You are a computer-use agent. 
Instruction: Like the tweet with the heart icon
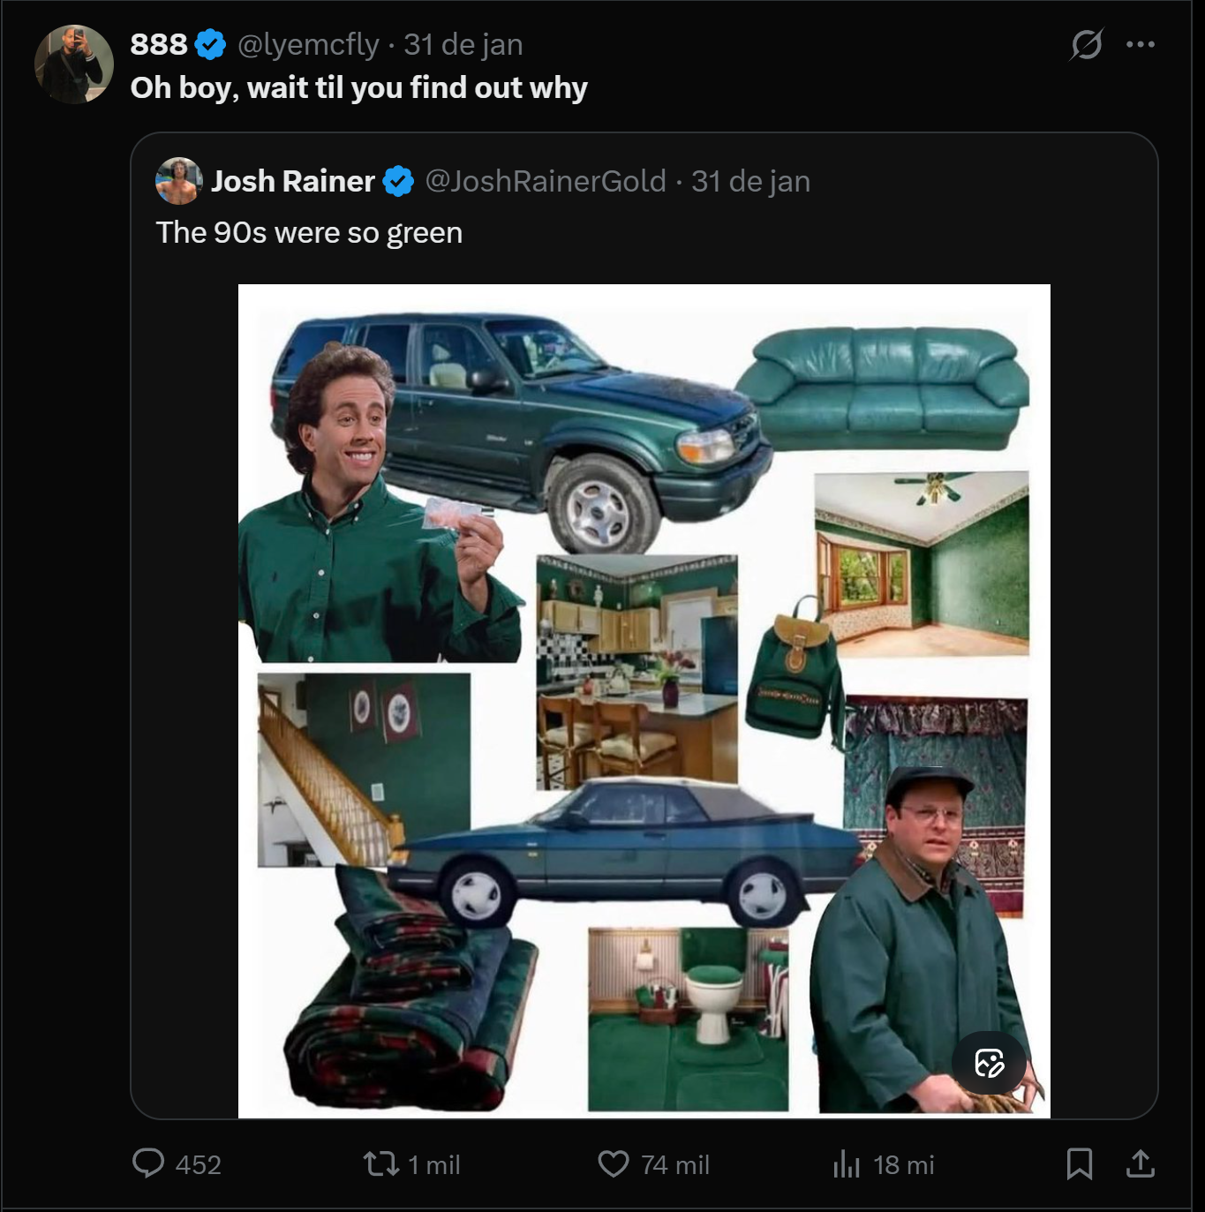click(614, 1165)
